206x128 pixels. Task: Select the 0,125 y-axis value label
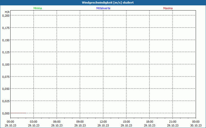pos(6,52)
